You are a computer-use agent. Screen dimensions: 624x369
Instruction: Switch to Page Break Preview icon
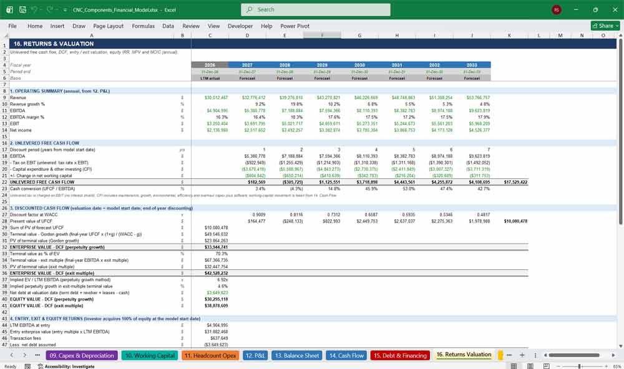[x=547, y=366]
